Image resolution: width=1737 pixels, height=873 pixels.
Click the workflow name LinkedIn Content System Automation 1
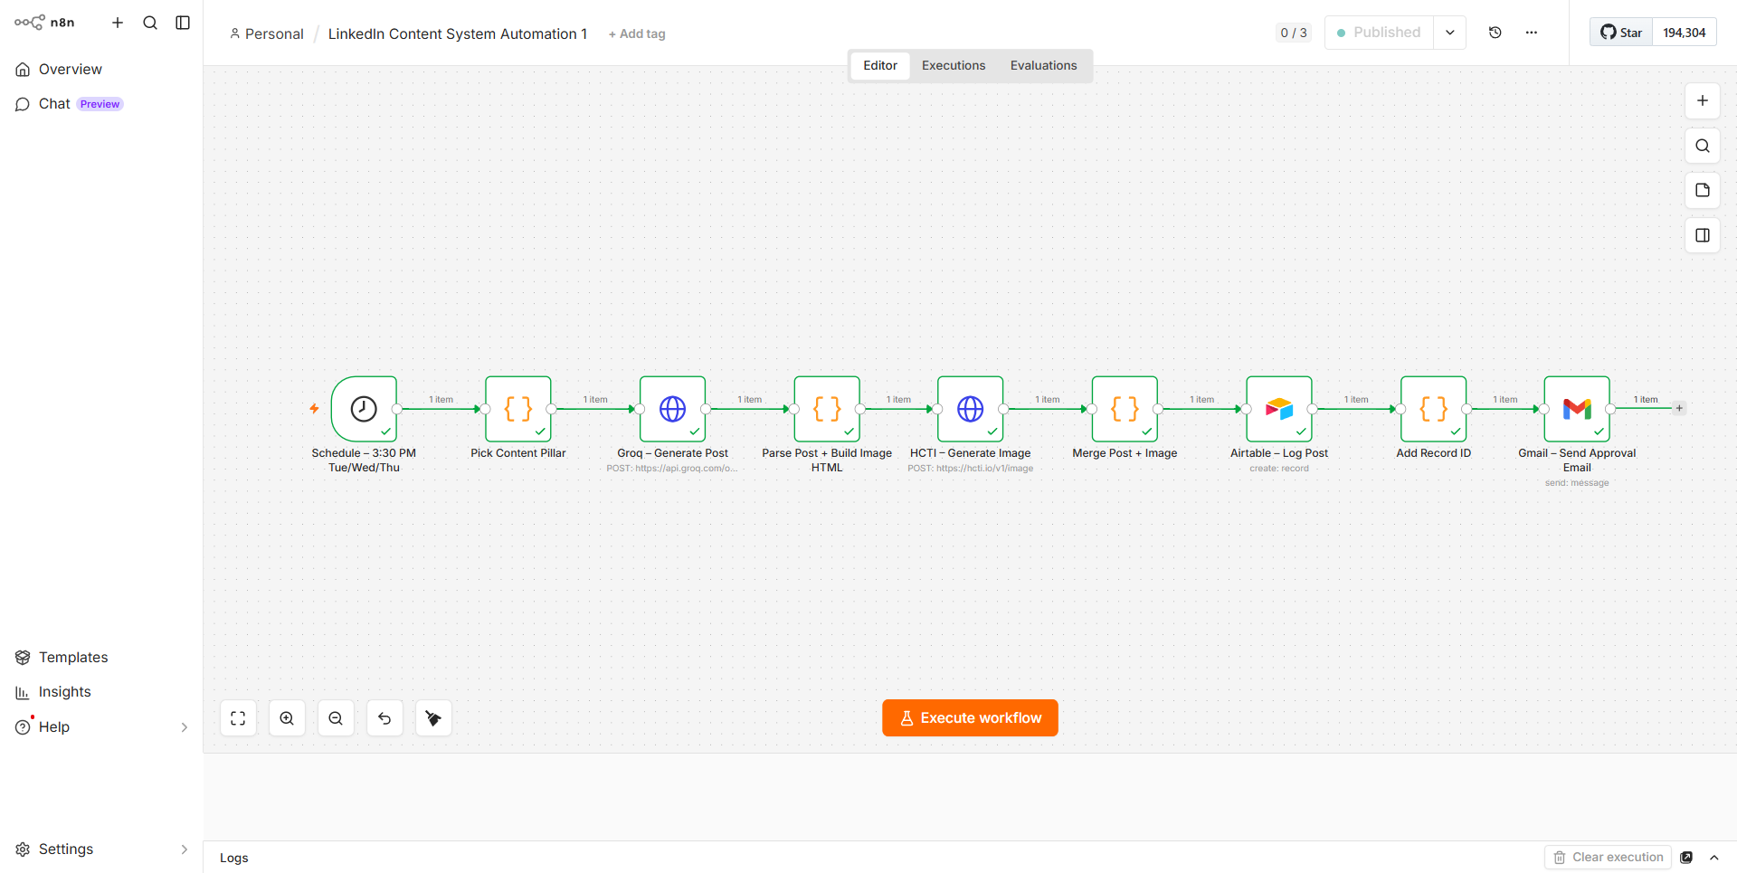point(458,34)
